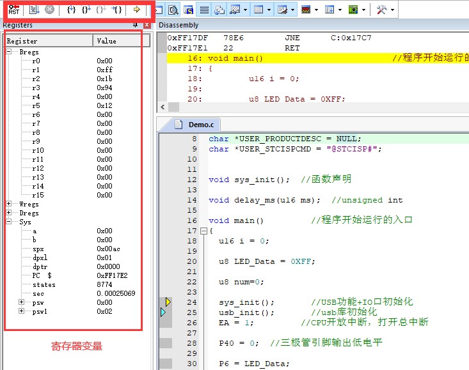Close the Registers panel
This screenshot has width=469, height=370.
(x=147, y=25)
